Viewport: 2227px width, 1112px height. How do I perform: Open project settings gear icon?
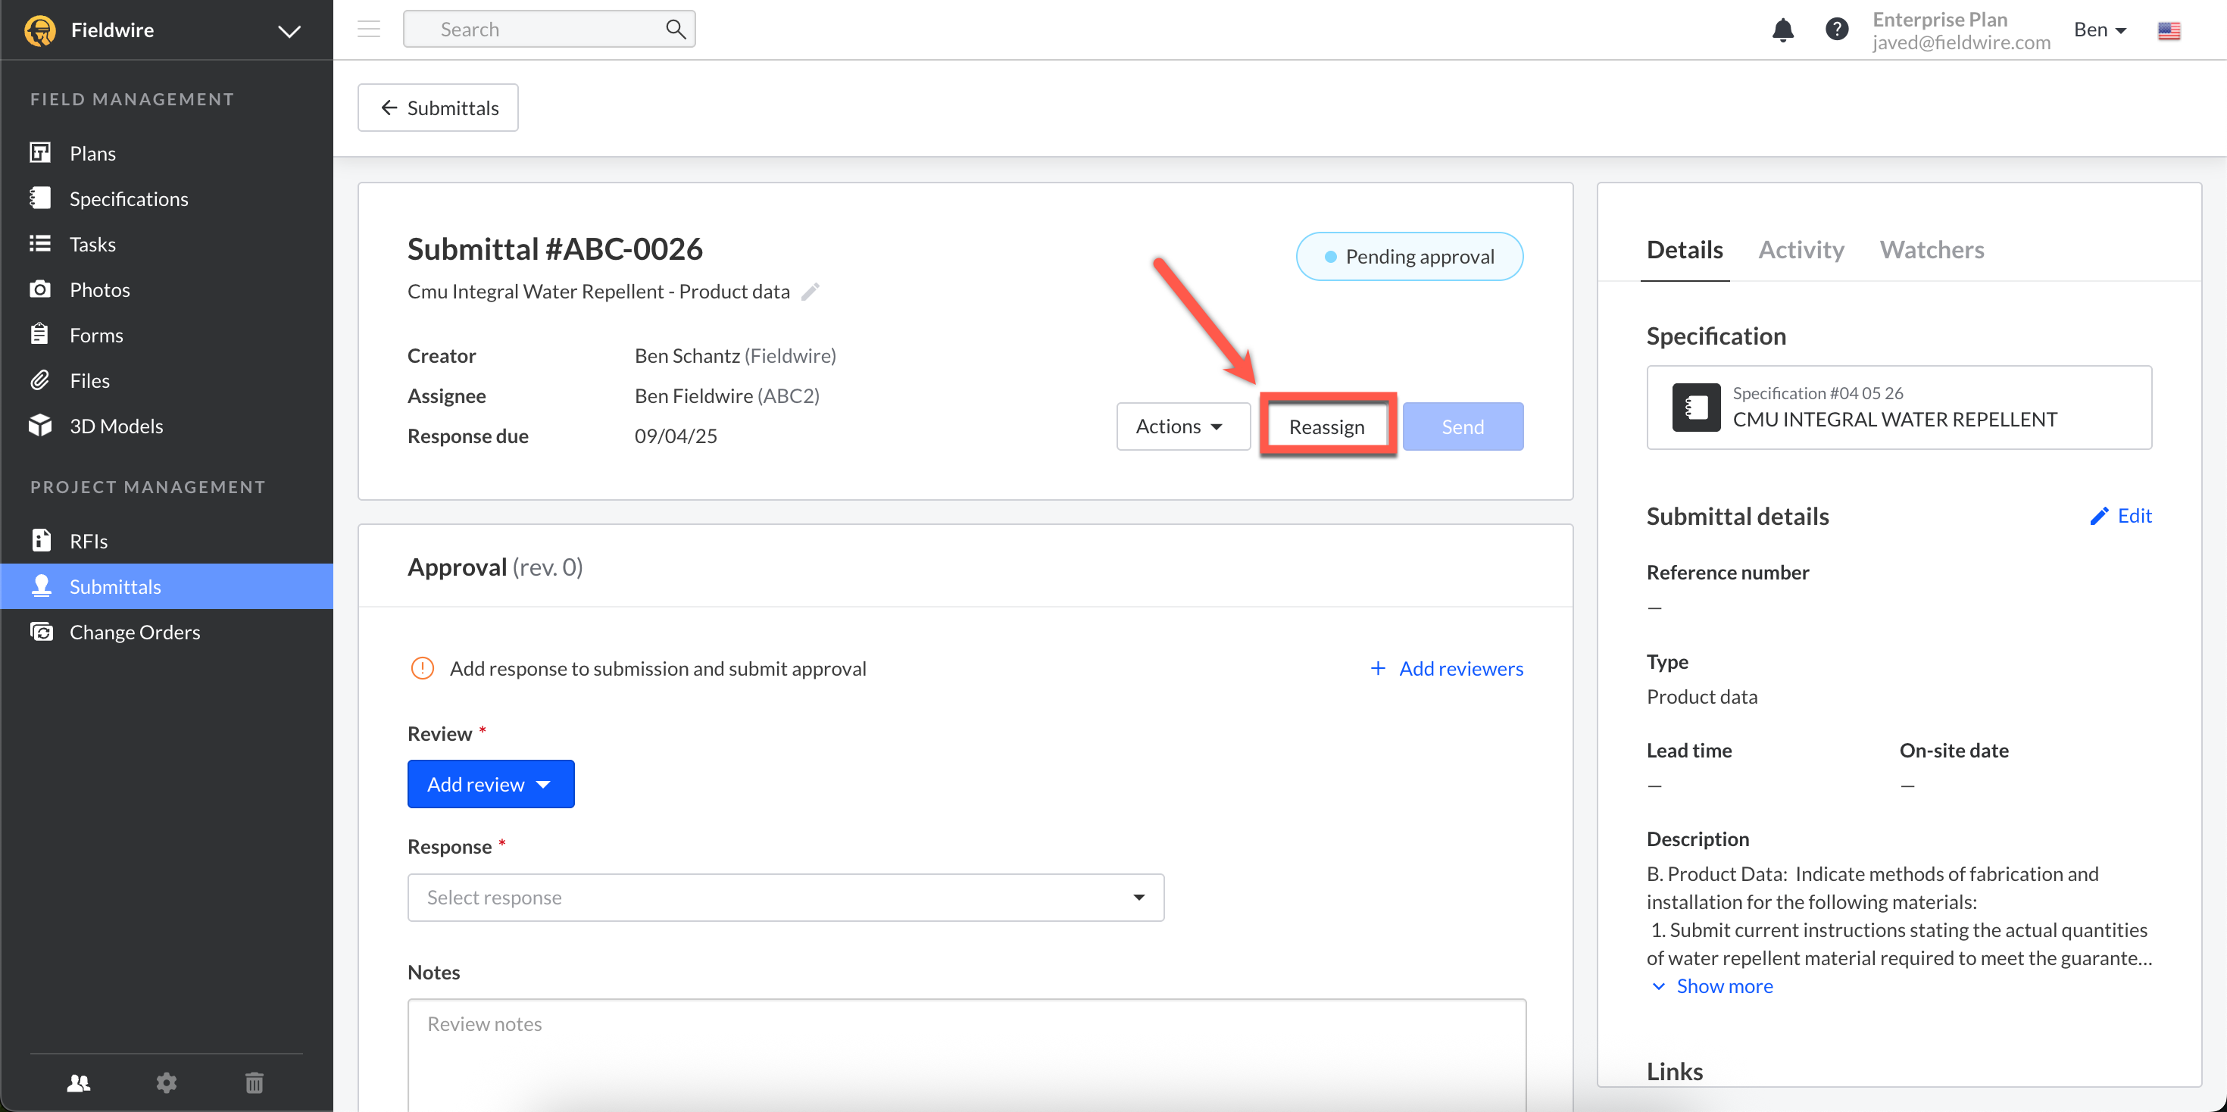pos(166,1082)
